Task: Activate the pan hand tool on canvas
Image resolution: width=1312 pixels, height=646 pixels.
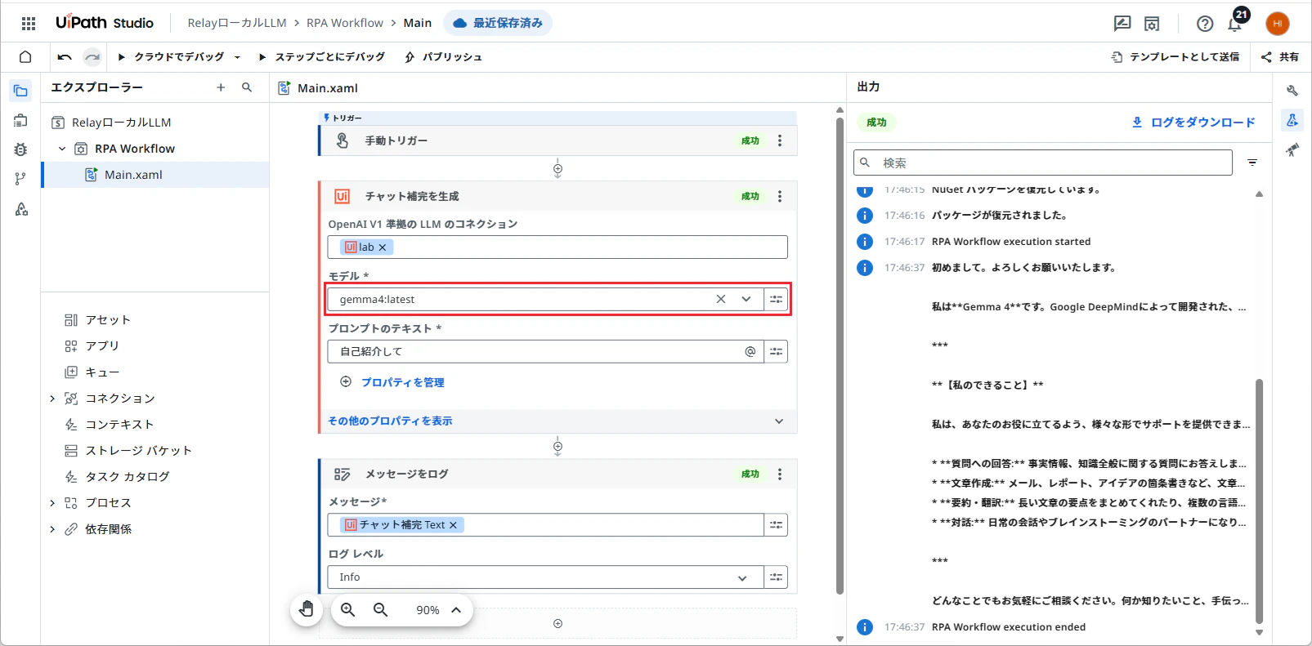Action: tap(307, 609)
